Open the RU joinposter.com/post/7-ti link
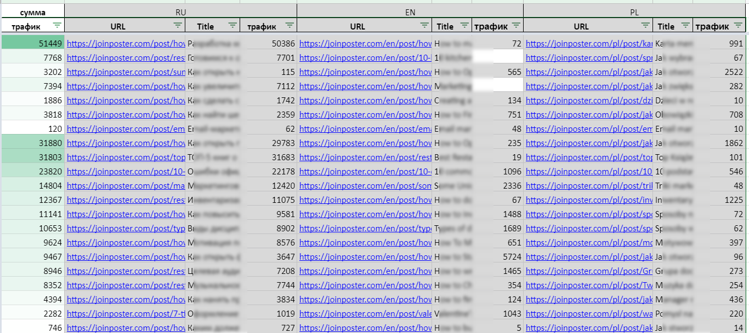This screenshot has width=749, height=333. [126, 313]
